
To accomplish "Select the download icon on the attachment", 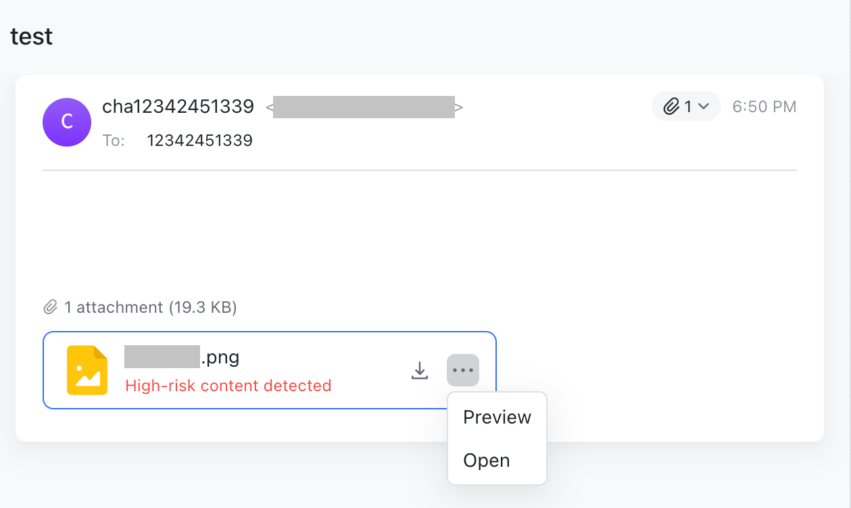I will [419, 370].
